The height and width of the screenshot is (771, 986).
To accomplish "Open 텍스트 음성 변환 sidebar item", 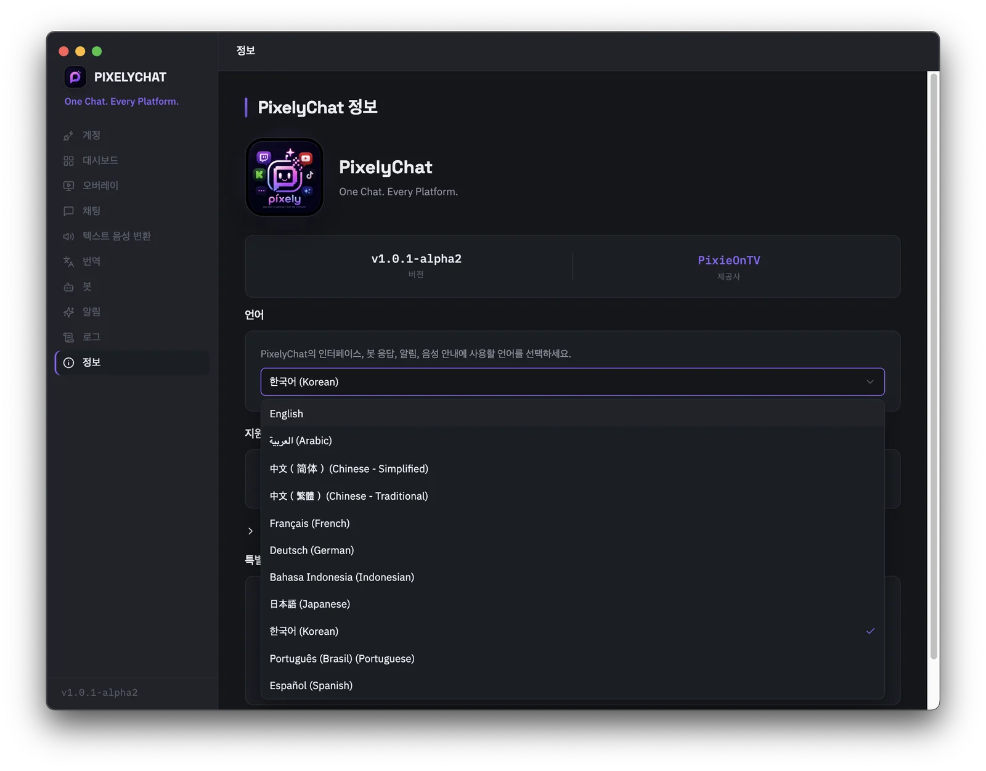I will click(x=132, y=237).
